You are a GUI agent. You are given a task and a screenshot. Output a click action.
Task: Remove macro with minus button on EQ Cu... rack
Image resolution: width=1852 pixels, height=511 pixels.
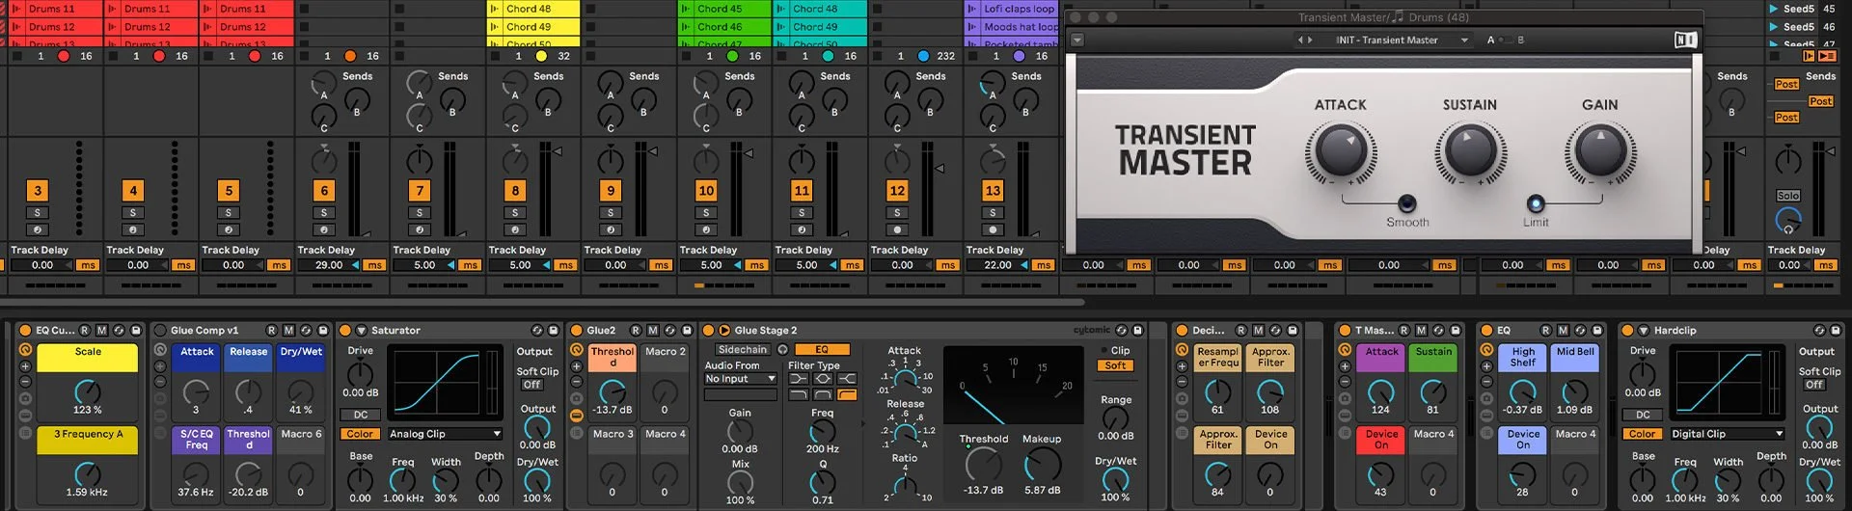(x=25, y=382)
